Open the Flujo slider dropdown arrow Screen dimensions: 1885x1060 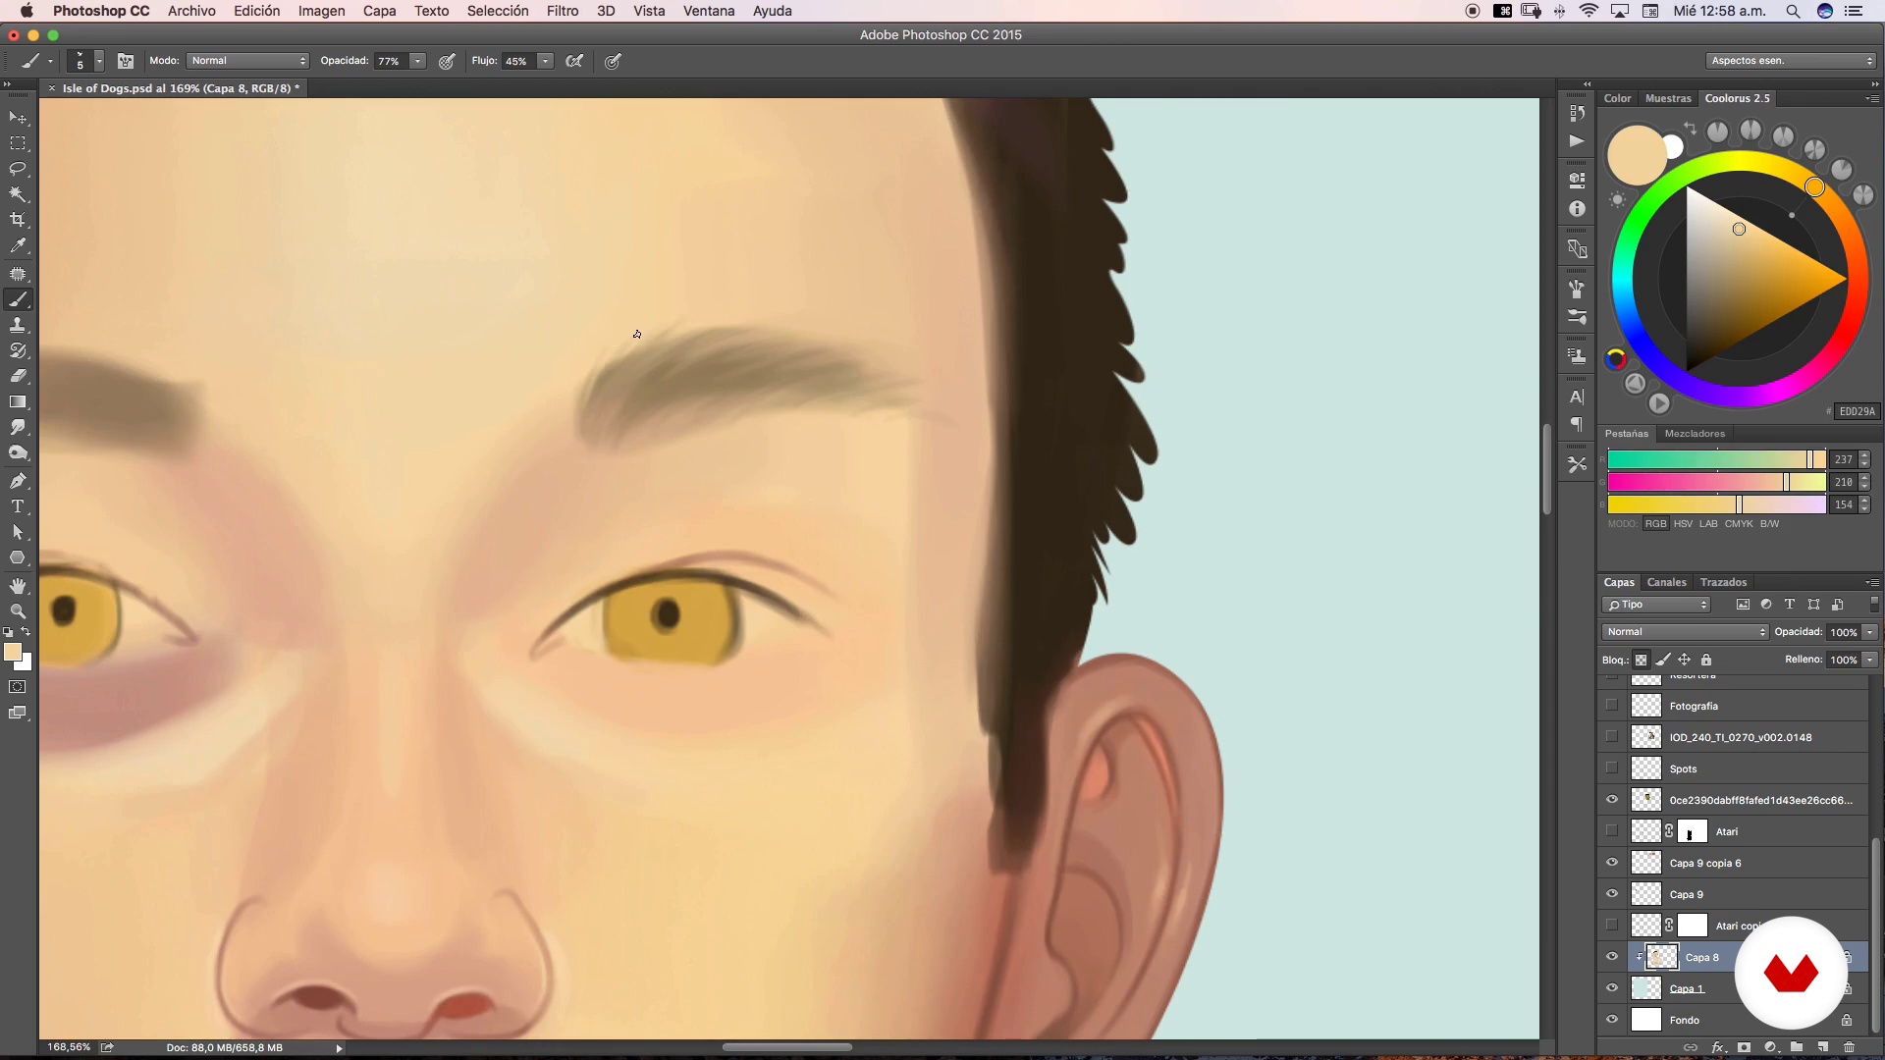coord(545,61)
